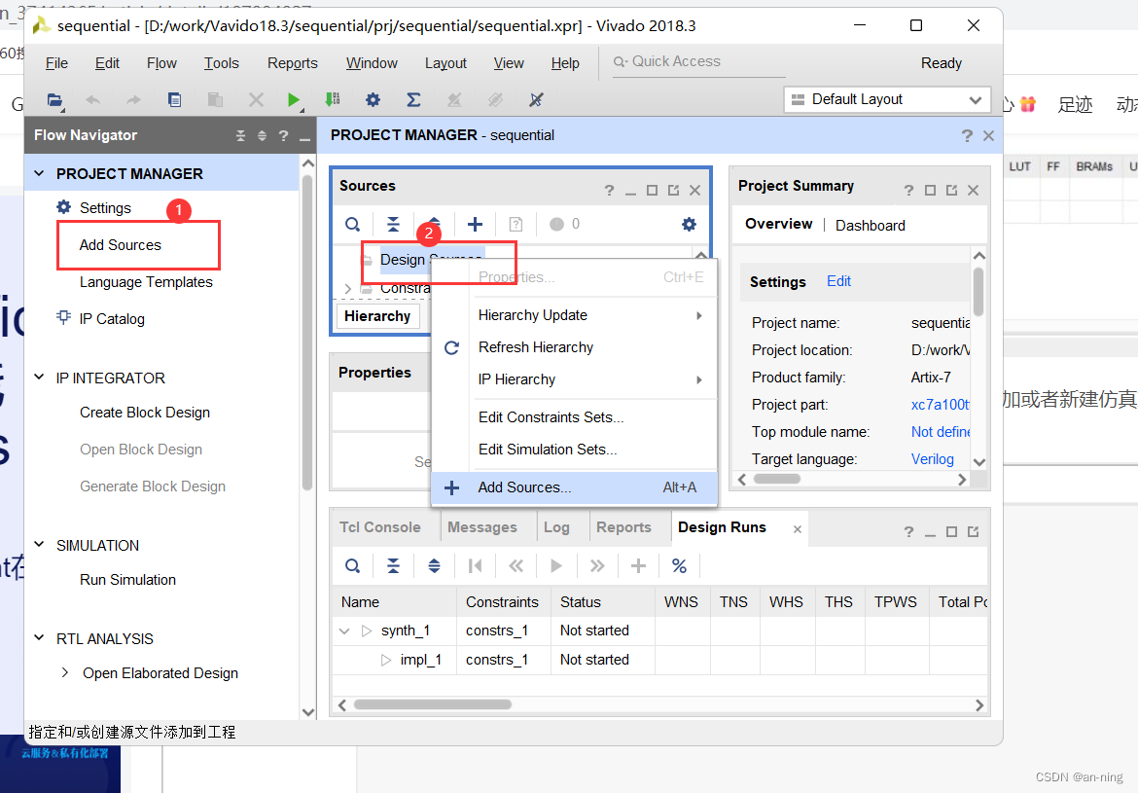The image size is (1138, 793).
Task: Expand all rows in Design Runs
Action: [434, 565]
